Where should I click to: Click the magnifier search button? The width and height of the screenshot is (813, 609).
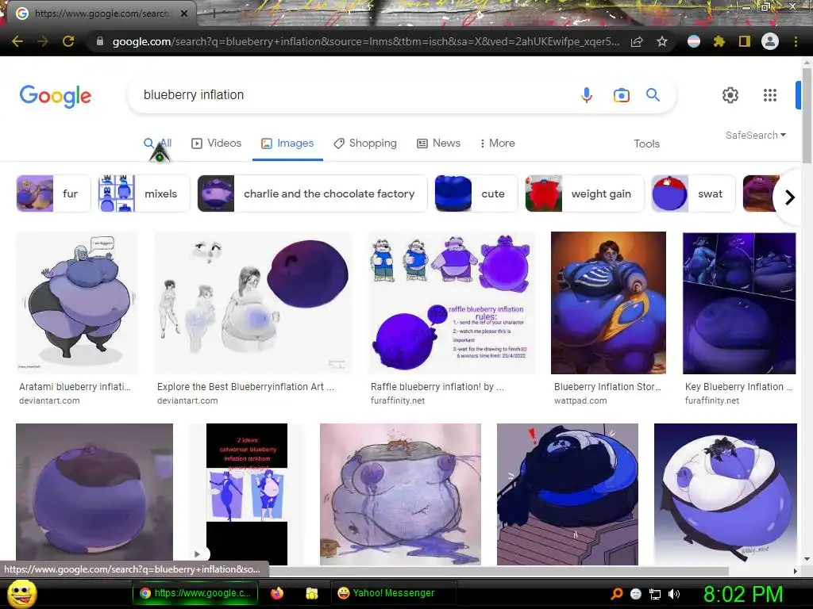pos(653,95)
